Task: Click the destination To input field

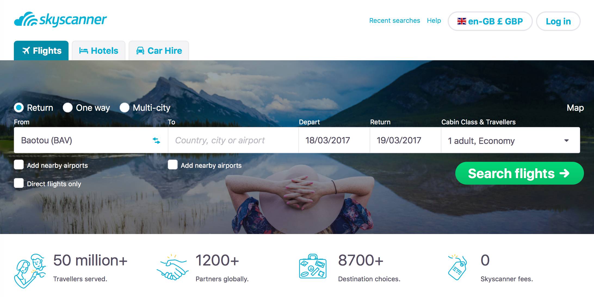Action: coord(233,140)
